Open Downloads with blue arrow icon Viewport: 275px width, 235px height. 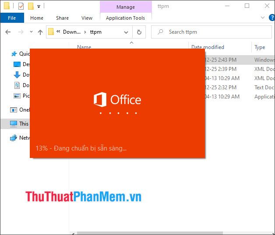[21, 75]
